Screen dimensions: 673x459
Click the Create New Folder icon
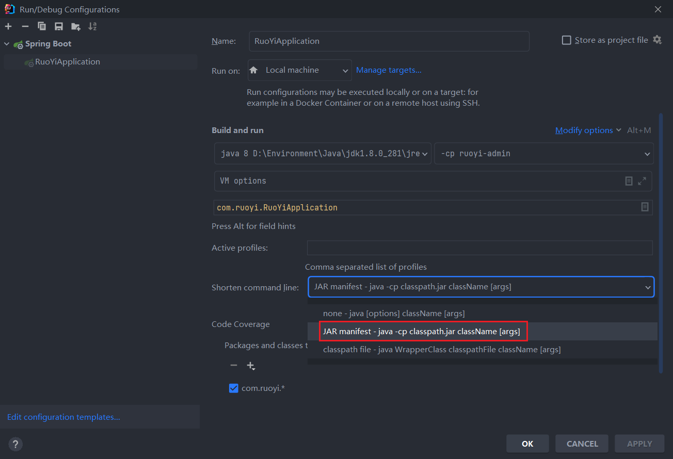coord(76,26)
